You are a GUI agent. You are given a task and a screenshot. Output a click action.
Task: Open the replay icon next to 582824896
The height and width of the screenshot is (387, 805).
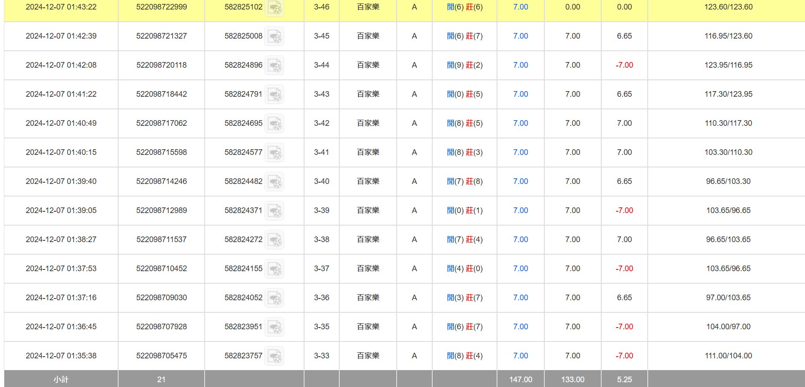274,66
